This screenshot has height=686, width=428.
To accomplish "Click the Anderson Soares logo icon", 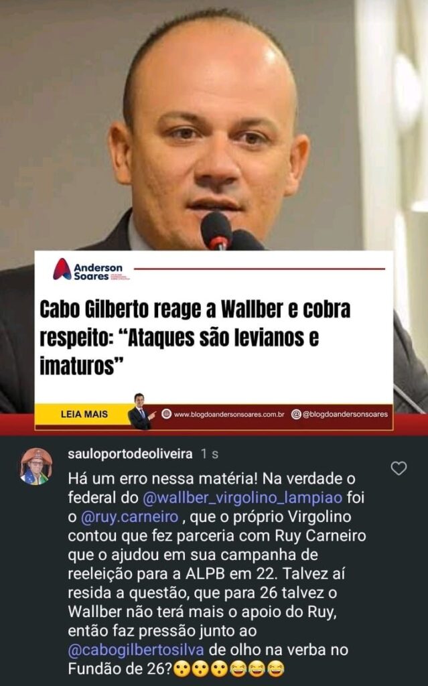I will pyautogui.click(x=62, y=269).
